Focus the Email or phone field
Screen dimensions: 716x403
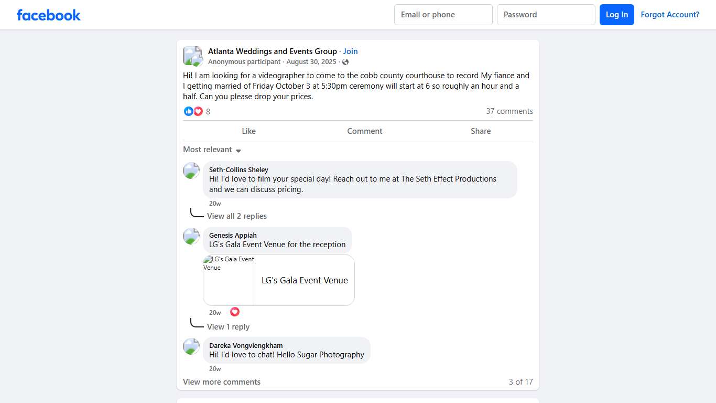click(443, 15)
